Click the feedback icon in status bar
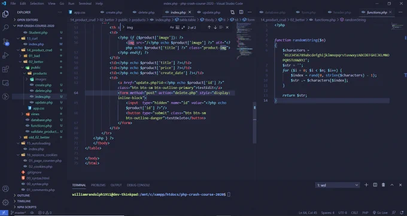The image size is (407, 216). [x=394, y=212]
